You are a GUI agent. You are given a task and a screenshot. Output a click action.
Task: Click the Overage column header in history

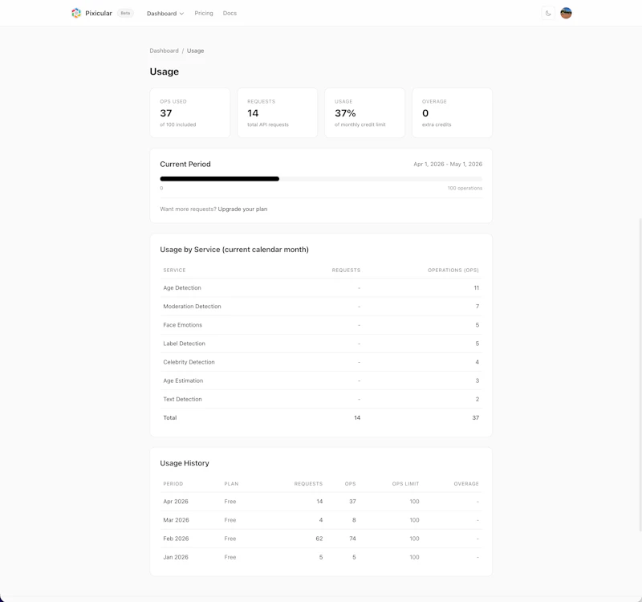[466, 484]
